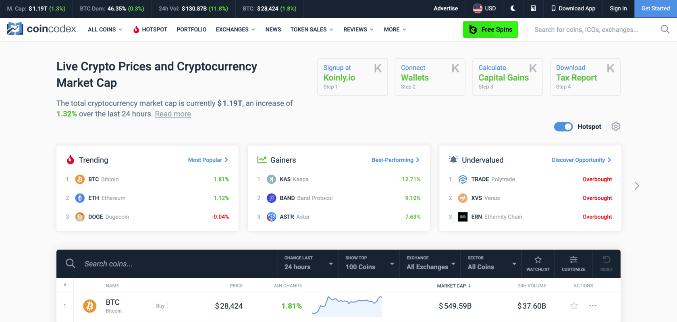The height and width of the screenshot is (322, 677).
Task: Click the Trending flame icon
Action: [x=71, y=160]
